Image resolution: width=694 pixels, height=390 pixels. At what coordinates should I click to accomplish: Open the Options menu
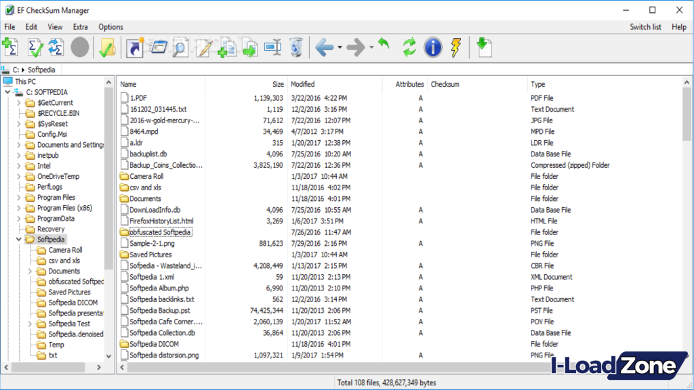[111, 27]
